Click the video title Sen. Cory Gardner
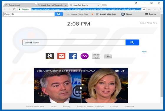The image size is (165, 111). click(66, 71)
